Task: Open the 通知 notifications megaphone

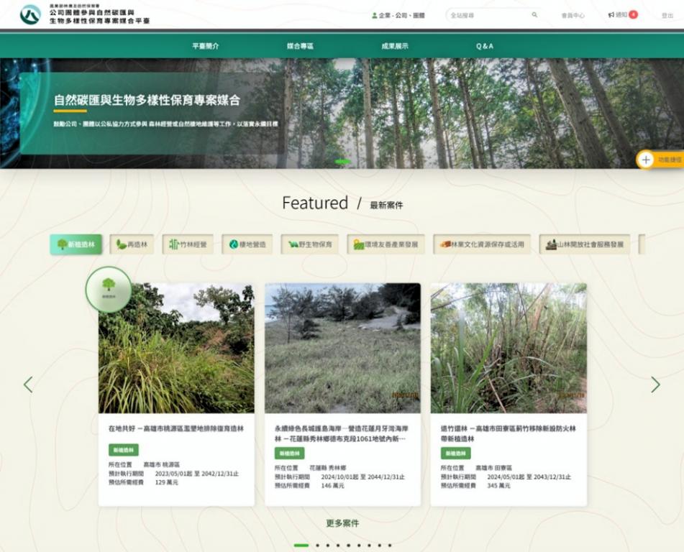Action: click(611, 15)
